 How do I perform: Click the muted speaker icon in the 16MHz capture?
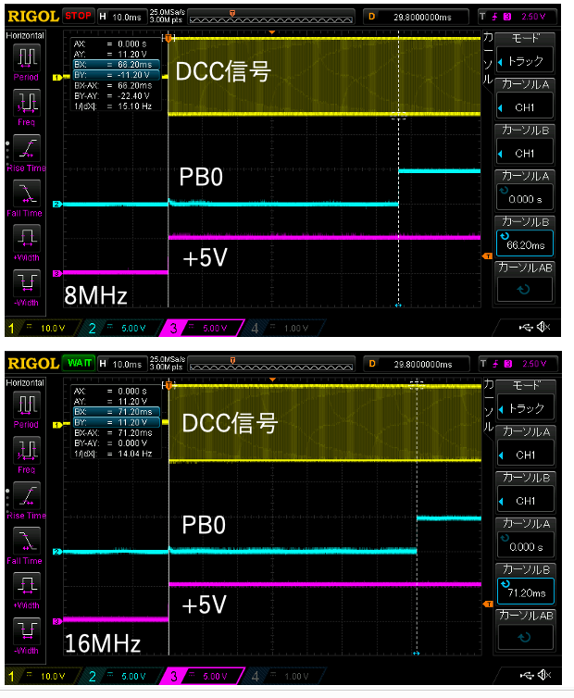click(544, 675)
